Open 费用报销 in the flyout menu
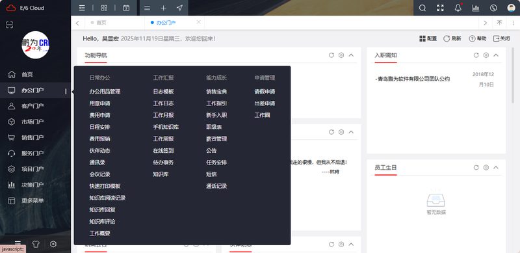Screen dimensions: 520x253 (x=100, y=139)
